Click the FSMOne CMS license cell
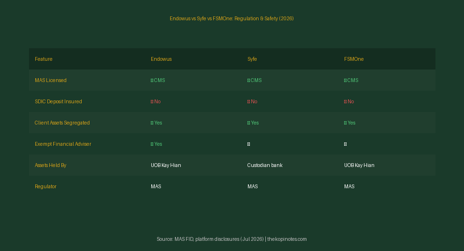This screenshot has width=464, height=251. click(x=351, y=81)
